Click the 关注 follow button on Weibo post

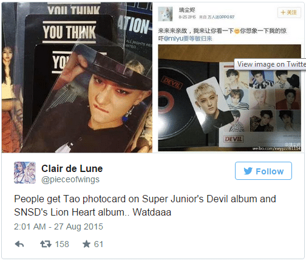(289, 12)
